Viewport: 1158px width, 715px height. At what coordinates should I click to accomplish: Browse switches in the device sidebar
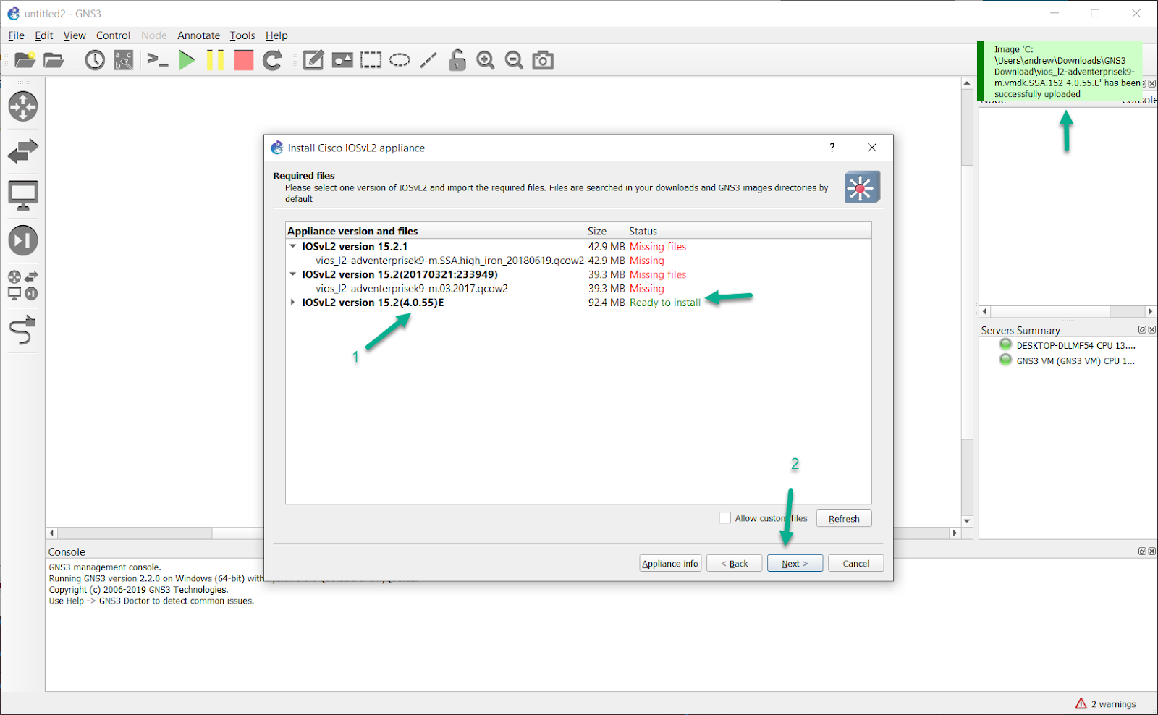click(x=23, y=151)
